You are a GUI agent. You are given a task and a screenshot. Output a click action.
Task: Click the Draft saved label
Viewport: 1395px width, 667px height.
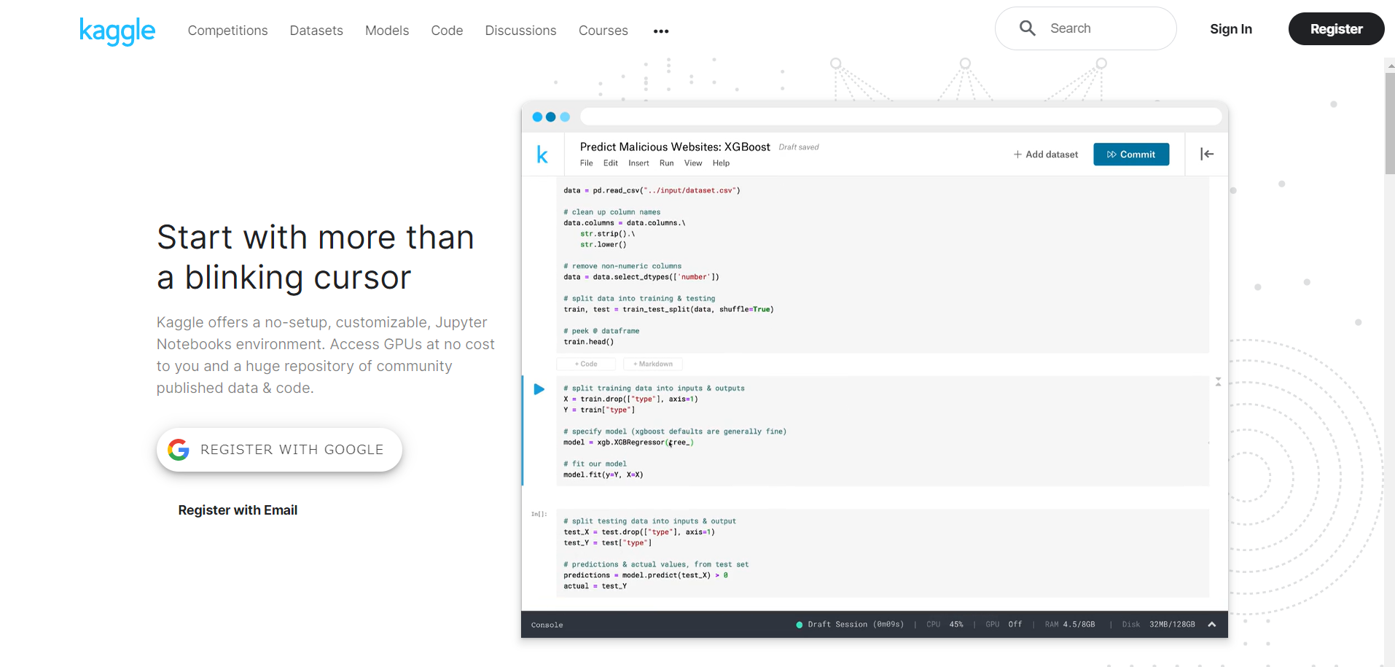click(x=799, y=147)
